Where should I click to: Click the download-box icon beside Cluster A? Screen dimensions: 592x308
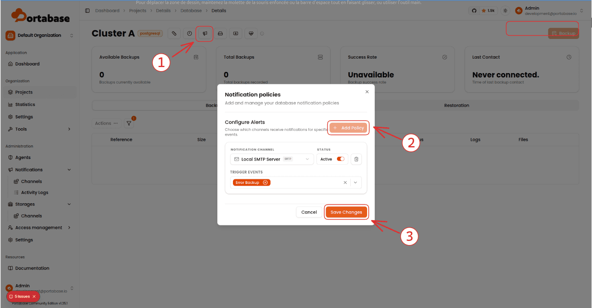pyautogui.click(x=236, y=34)
